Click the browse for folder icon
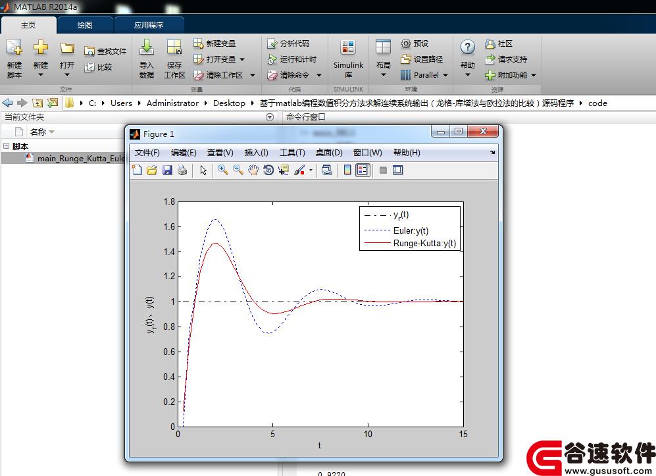 point(53,103)
